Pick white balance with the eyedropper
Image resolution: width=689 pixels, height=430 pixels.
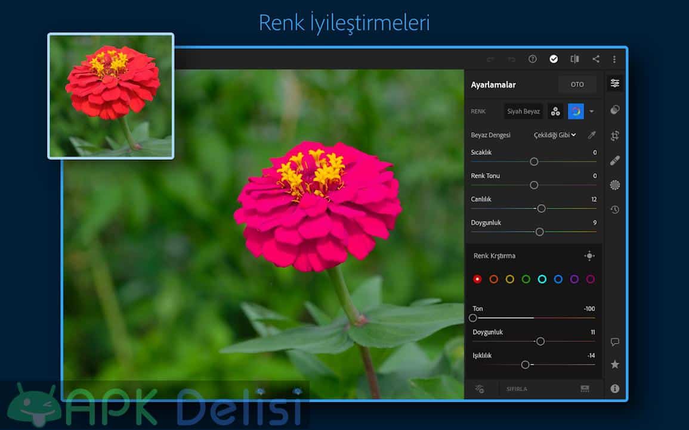(592, 135)
